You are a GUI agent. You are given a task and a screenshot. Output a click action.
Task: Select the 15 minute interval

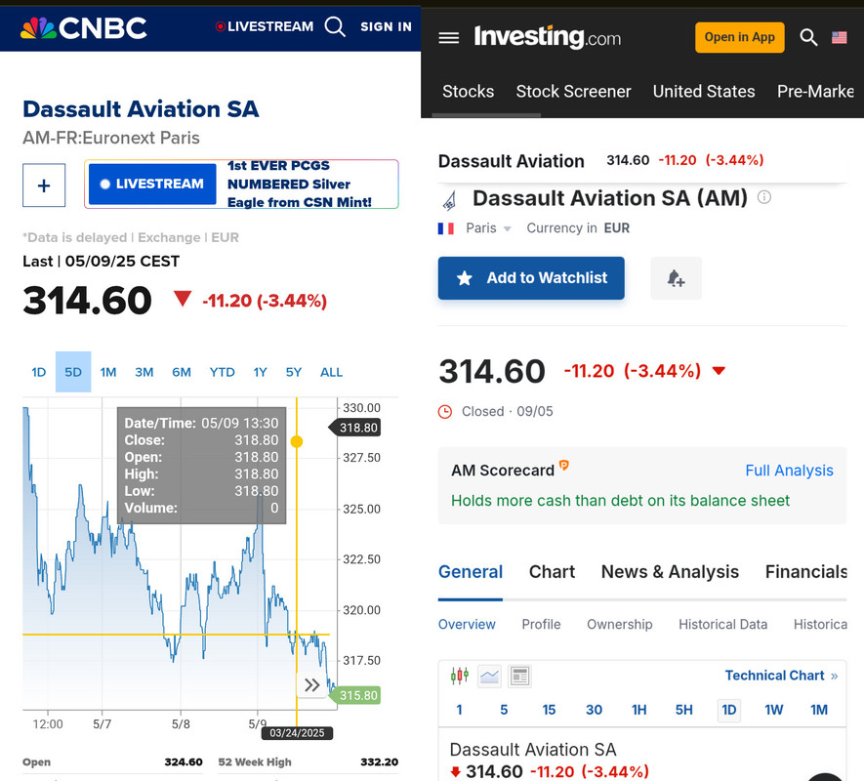(549, 710)
